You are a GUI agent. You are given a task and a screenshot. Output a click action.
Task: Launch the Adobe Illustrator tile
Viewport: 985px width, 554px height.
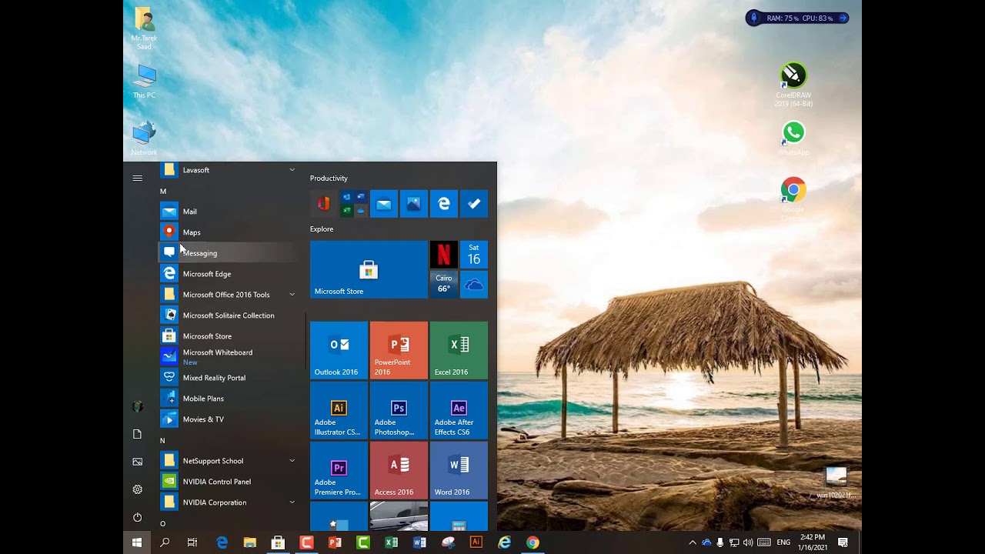(339, 410)
